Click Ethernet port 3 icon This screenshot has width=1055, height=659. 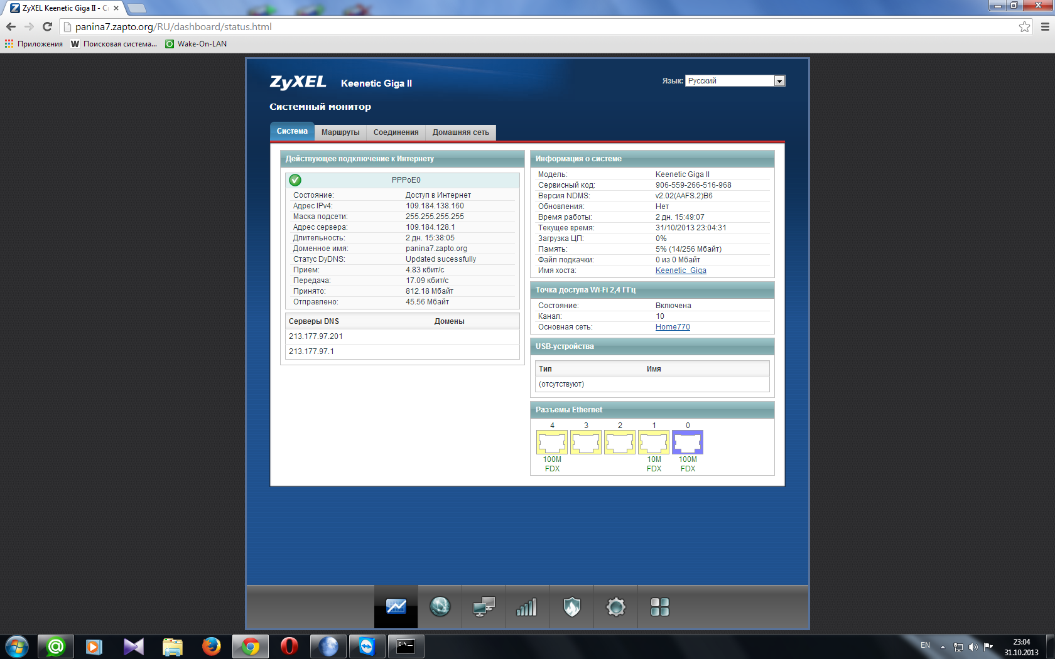[586, 442]
